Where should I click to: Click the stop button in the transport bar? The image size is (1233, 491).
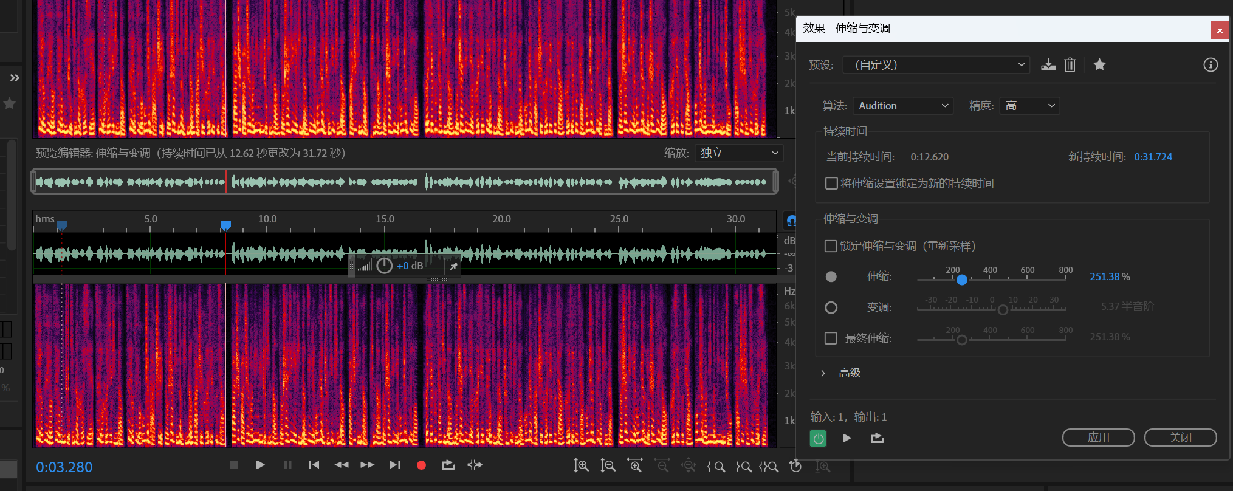click(x=233, y=465)
